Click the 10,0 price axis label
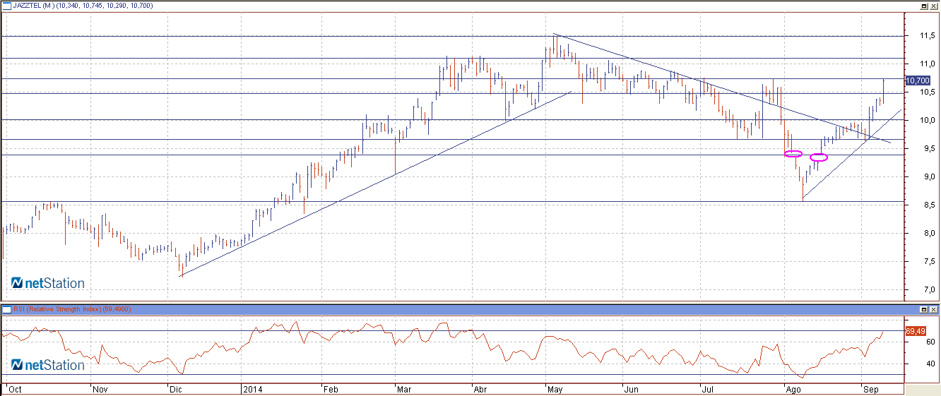The height and width of the screenshot is (396, 941). click(x=927, y=120)
